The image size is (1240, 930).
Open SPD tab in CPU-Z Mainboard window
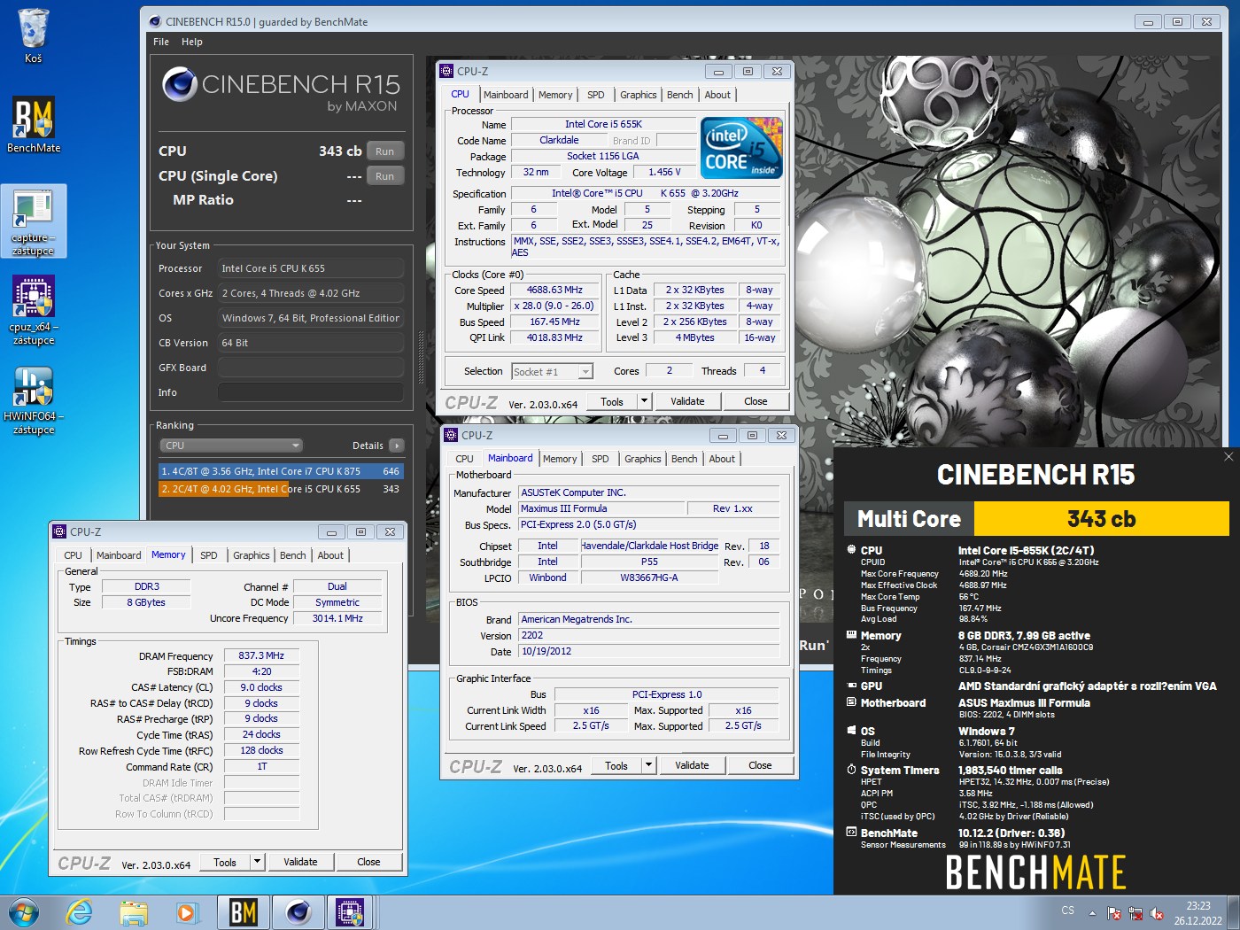[601, 459]
